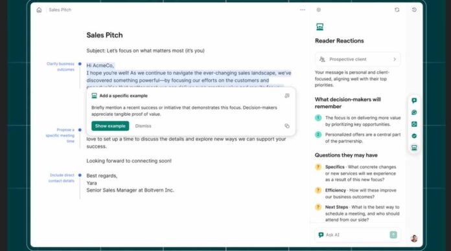Click takeaway number 2 badge
451x251 pixels.
pyautogui.click(x=318, y=135)
